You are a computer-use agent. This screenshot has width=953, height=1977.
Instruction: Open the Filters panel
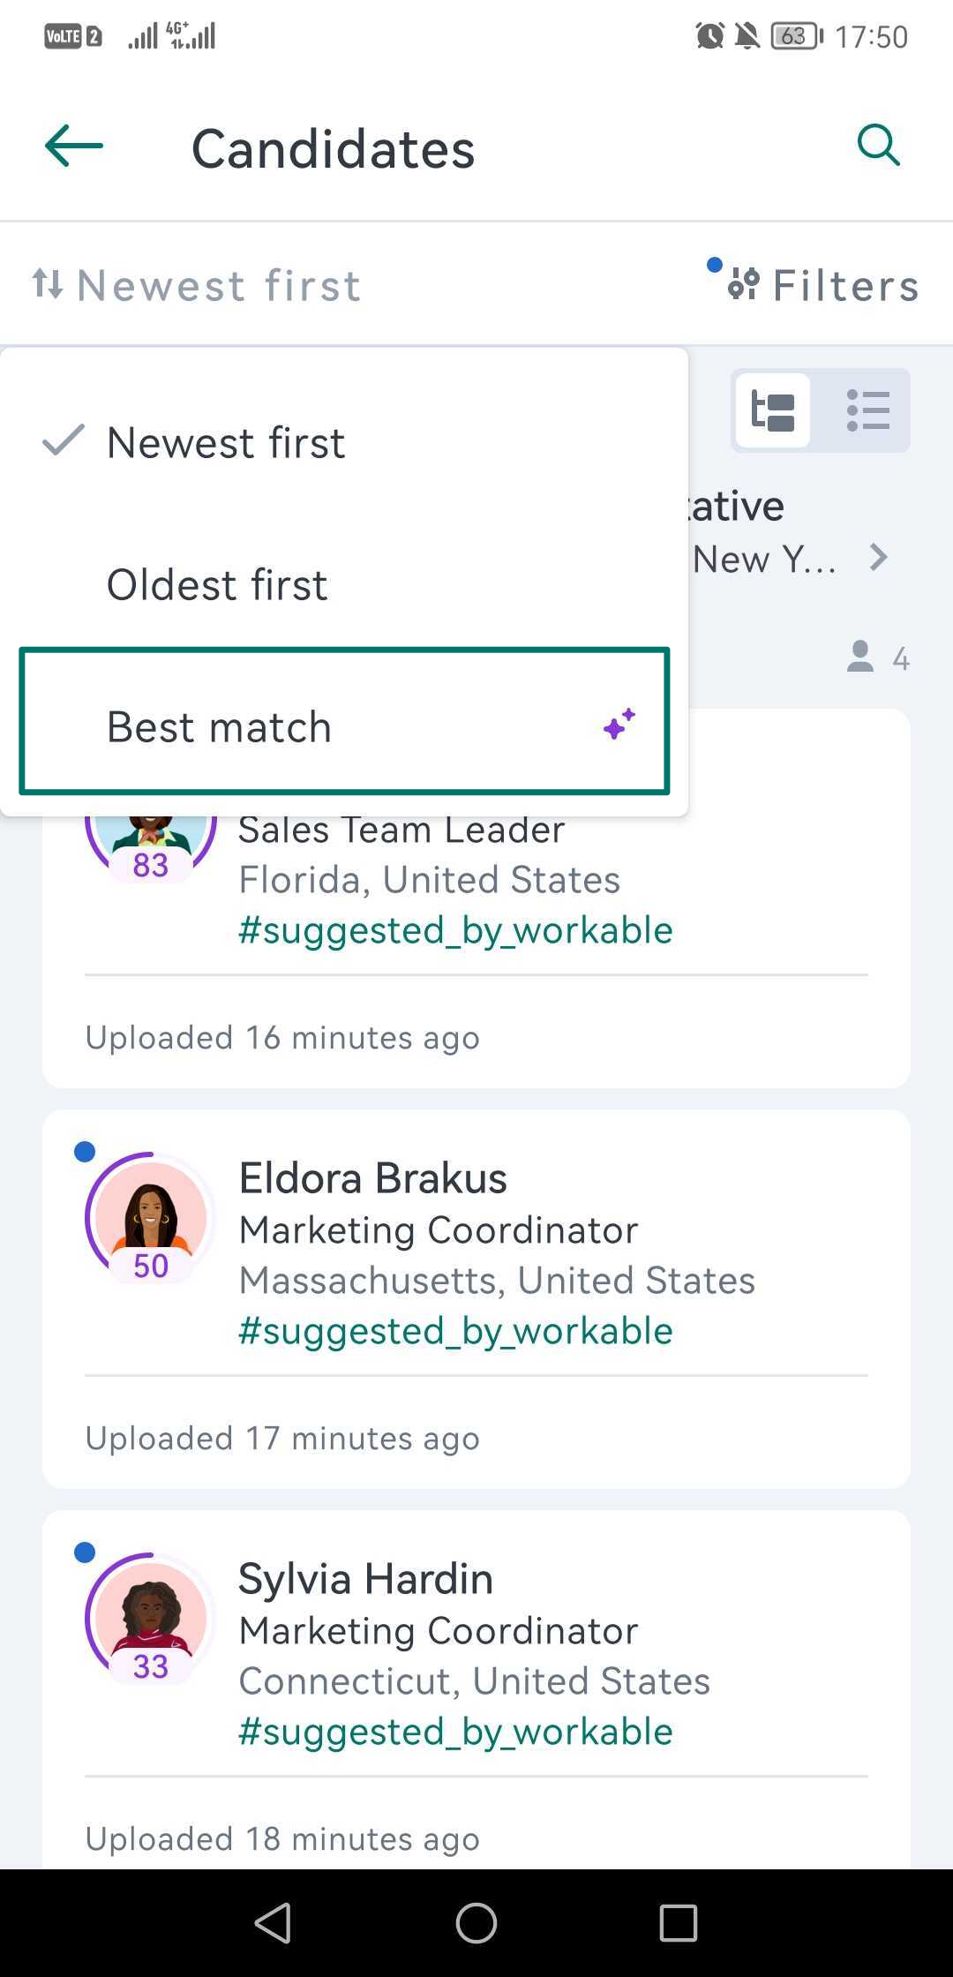coord(824,285)
